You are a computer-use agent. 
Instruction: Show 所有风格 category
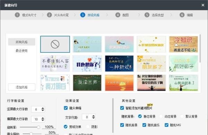[x=21, y=42]
